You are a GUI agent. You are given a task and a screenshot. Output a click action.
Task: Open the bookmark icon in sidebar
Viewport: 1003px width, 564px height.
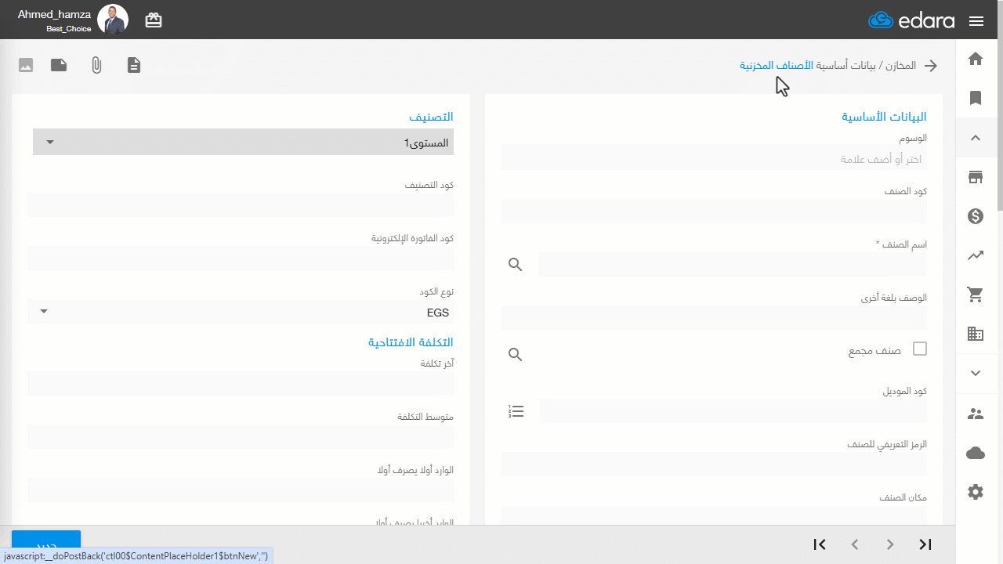point(976,98)
